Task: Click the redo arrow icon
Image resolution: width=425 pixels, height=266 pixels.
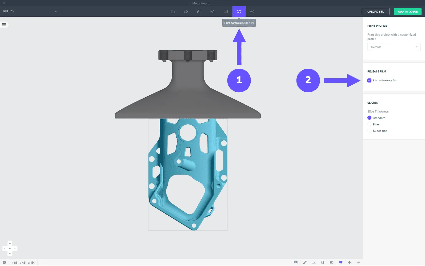Action: point(358,262)
